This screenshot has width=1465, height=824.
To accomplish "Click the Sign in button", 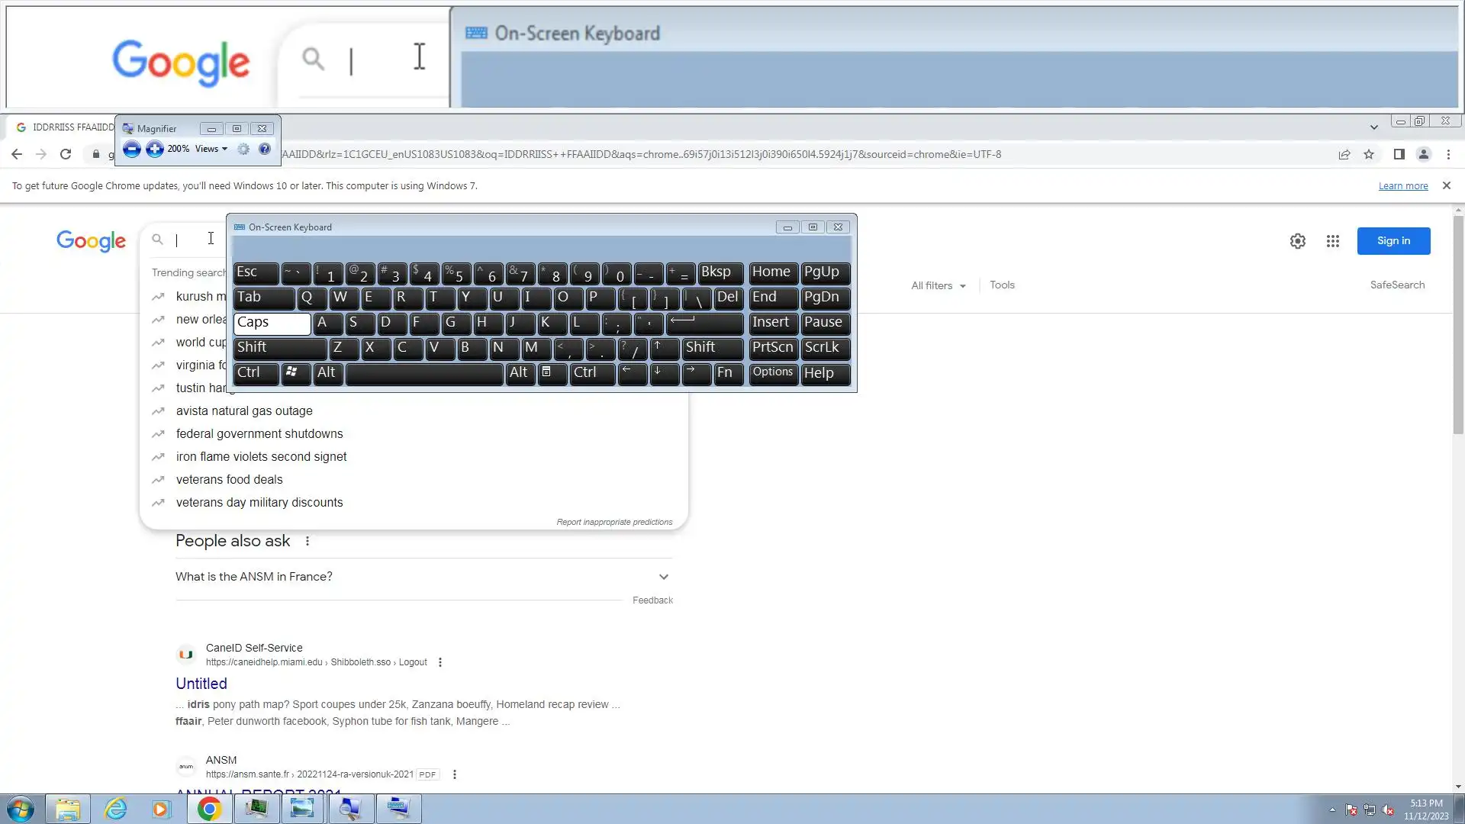I will [1393, 241].
